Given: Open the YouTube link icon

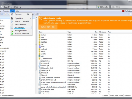Looking at the screenshot, I should 123,11.
